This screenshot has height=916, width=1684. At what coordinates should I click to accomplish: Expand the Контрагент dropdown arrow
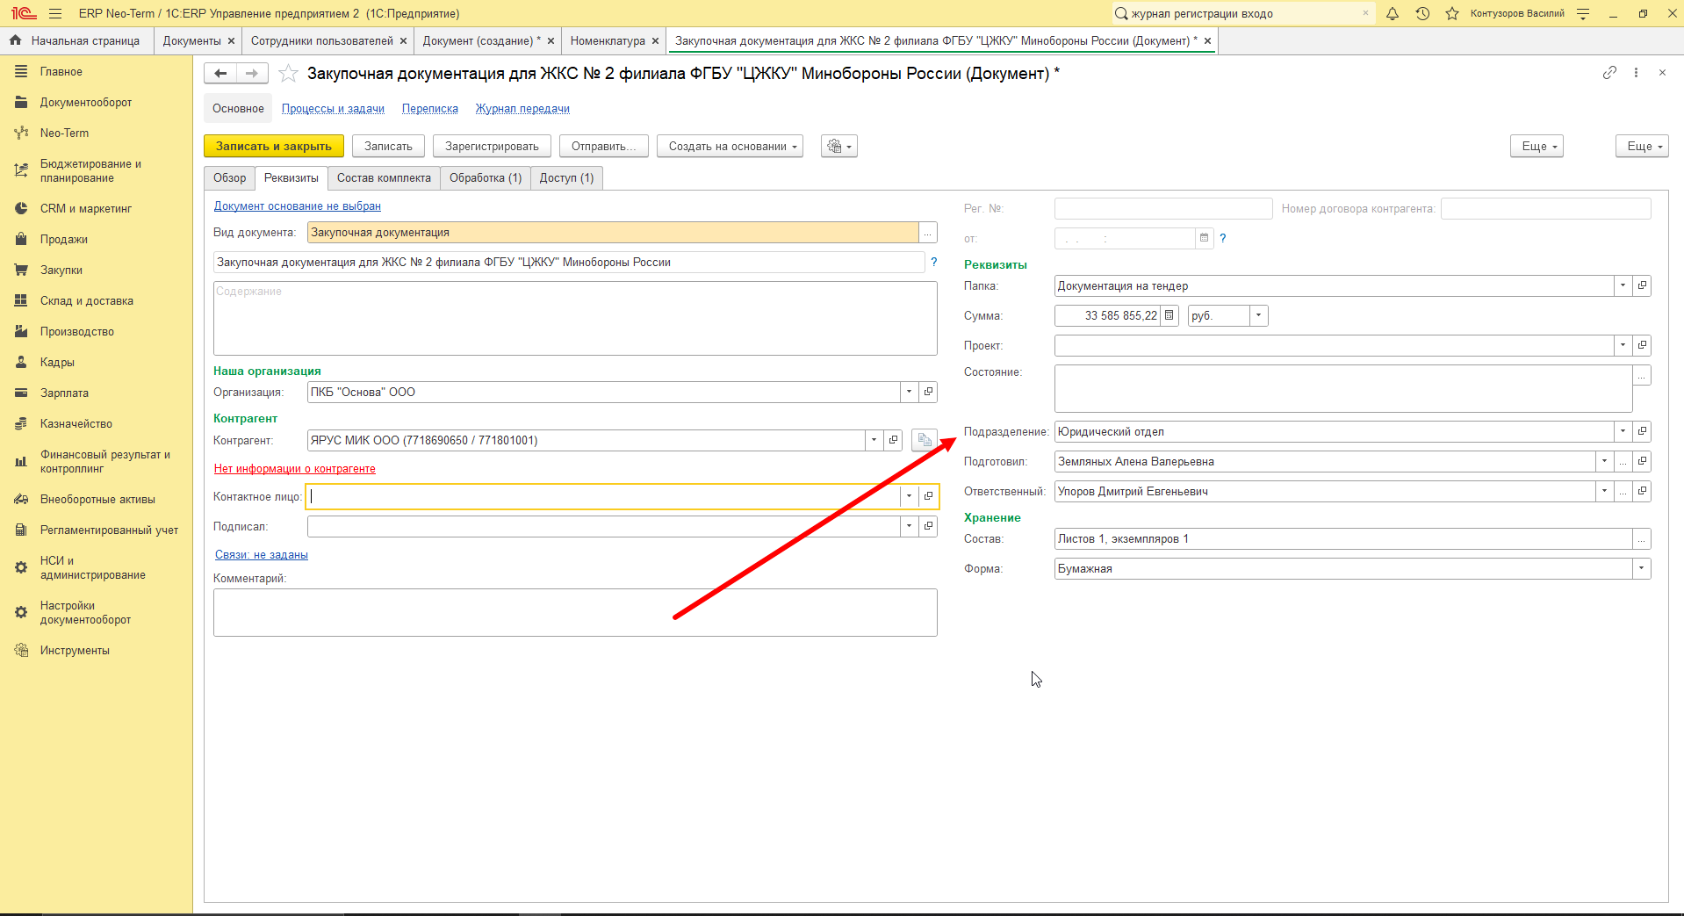pyautogui.click(x=874, y=440)
